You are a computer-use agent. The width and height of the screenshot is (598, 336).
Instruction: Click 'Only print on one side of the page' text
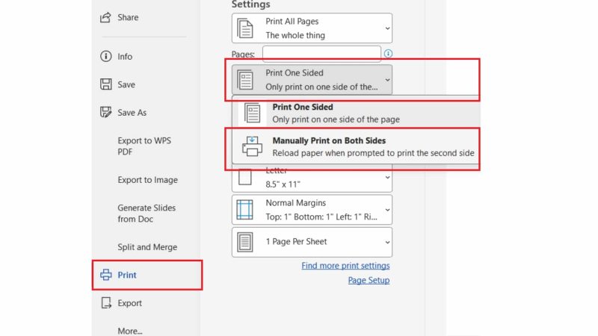(x=336, y=119)
